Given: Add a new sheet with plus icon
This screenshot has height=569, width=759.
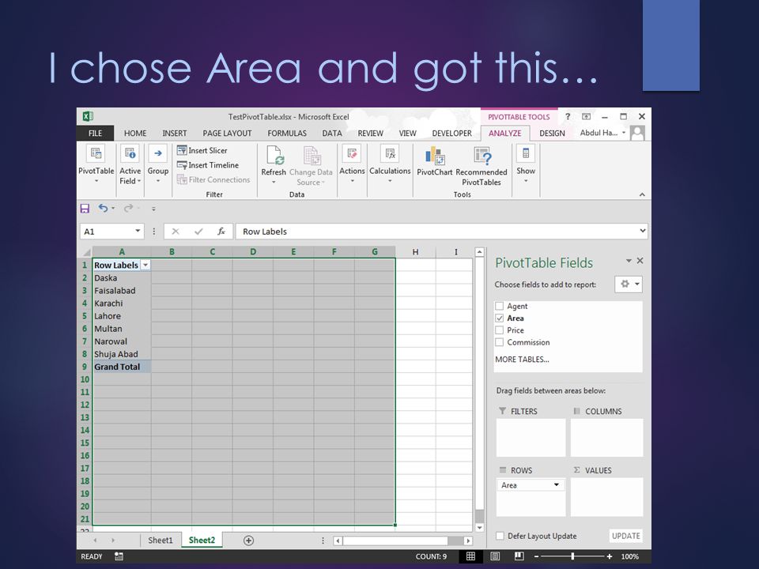Looking at the screenshot, I should pyautogui.click(x=248, y=541).
